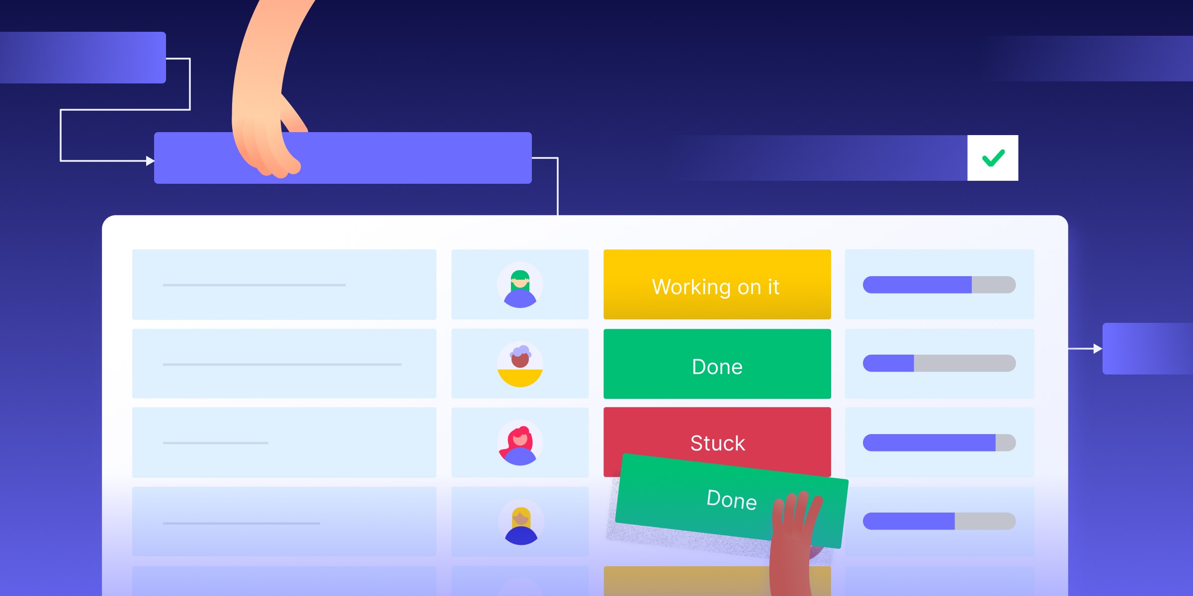Click the pink-hair avatar icon row three

click(x=519, y=443)
